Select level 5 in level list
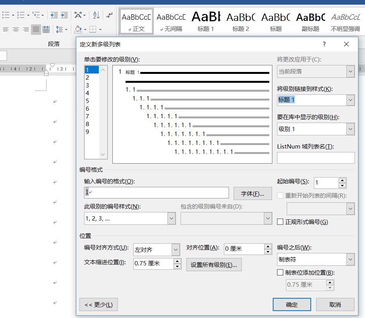The height and width of the screenshot is (318, 365). [92, 101]
